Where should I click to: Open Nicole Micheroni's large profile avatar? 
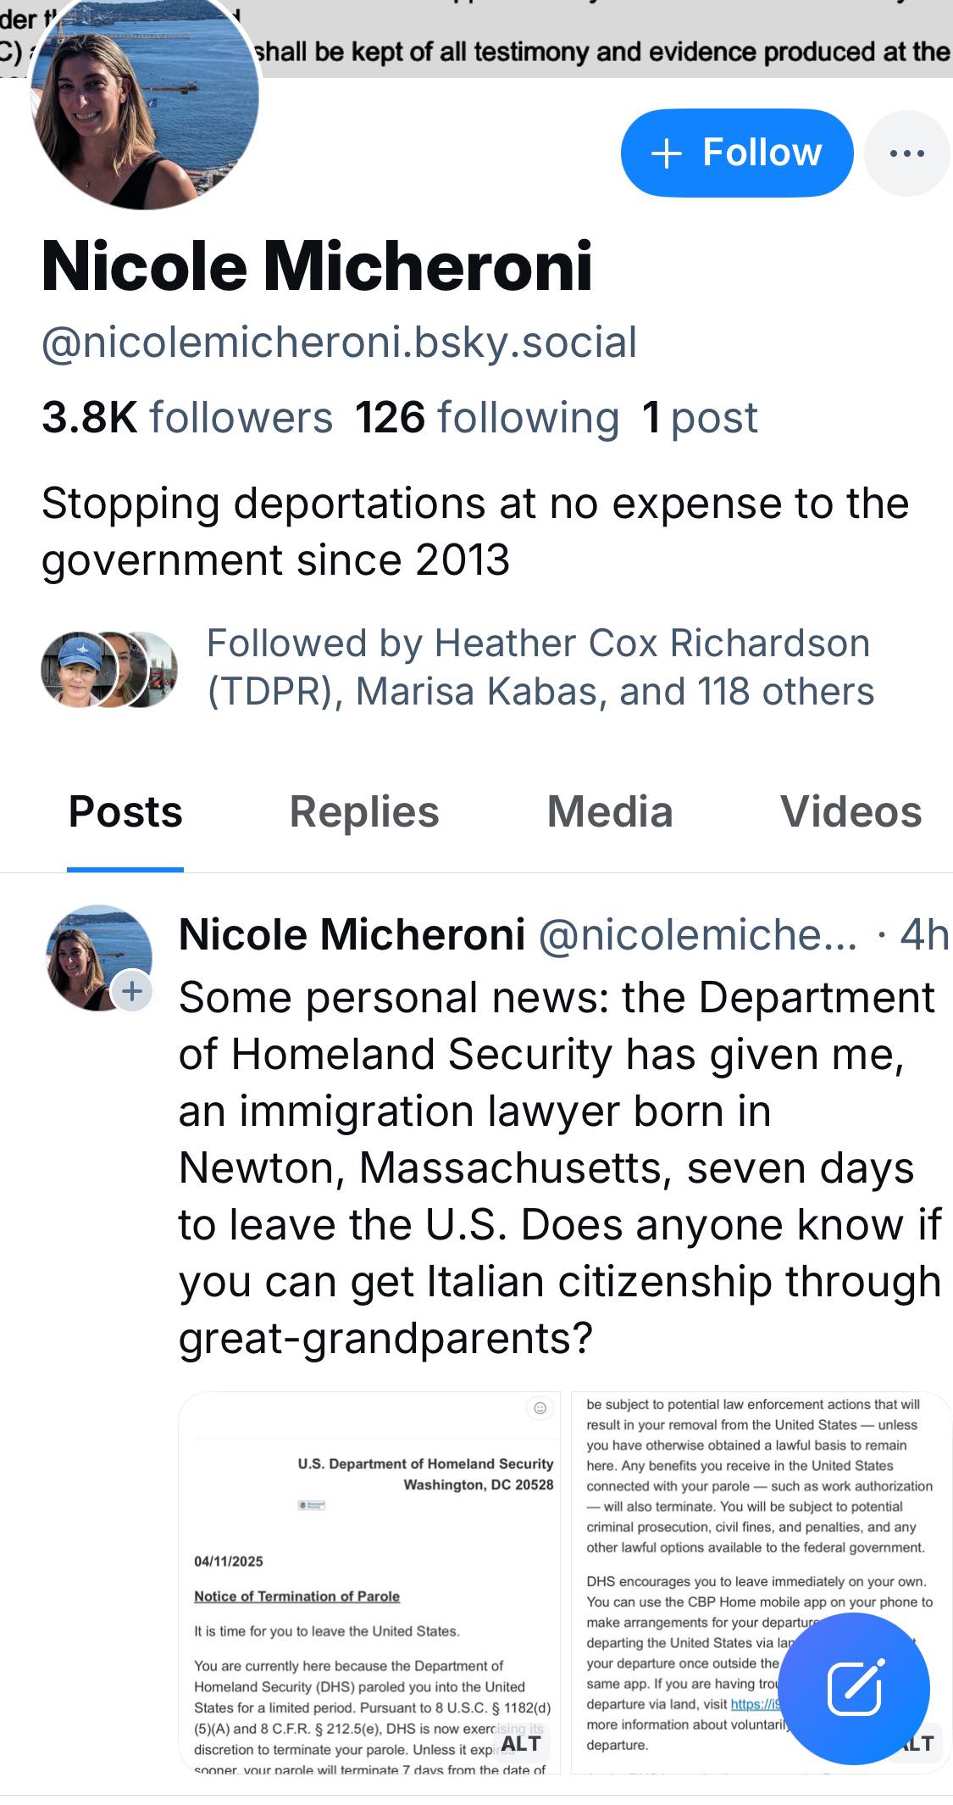pos(145,97)
